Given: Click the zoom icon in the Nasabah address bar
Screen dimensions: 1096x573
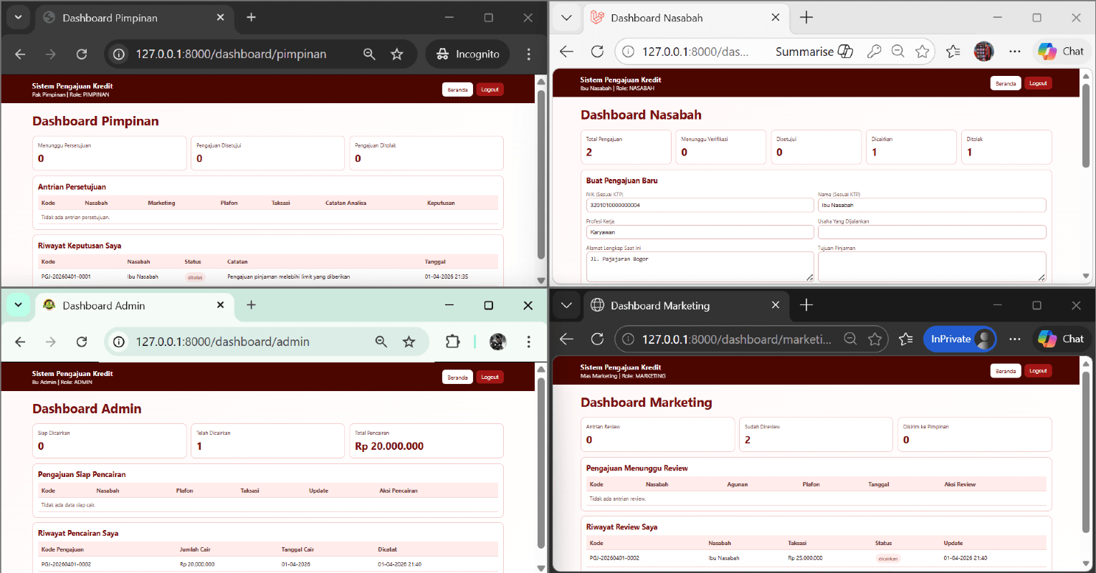Looking at the screenshot, I should point(897,52).
